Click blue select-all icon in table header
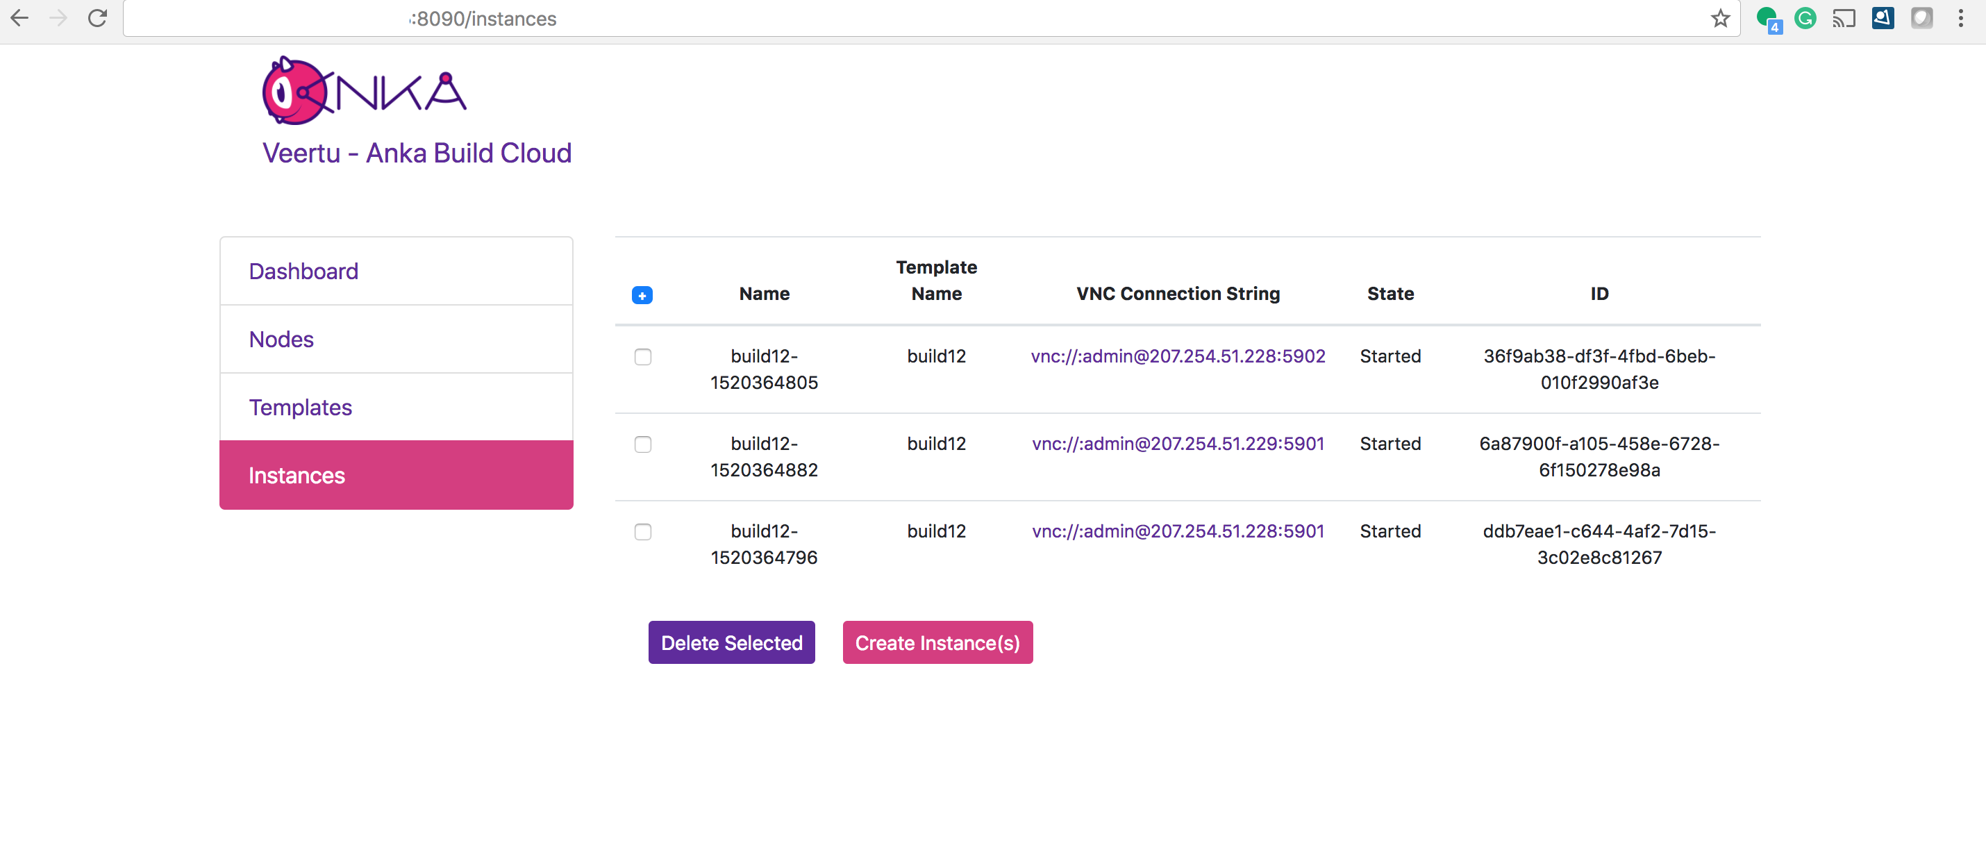Screen dimensions: 1986x850 [x=642, y=295]
